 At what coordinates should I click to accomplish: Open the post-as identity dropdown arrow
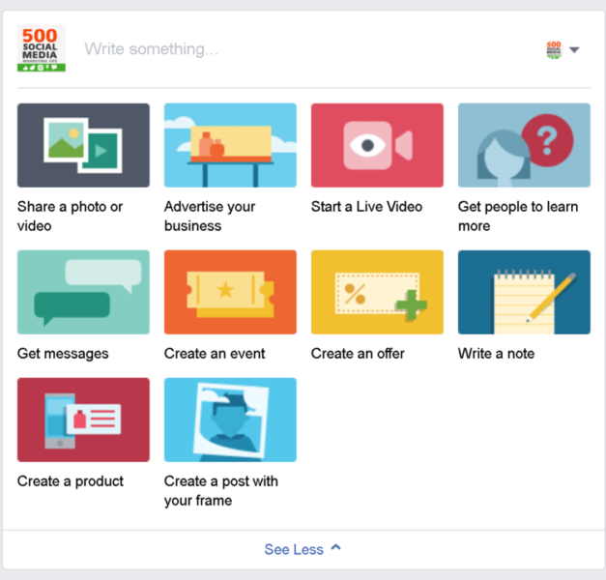coord(574,50)
